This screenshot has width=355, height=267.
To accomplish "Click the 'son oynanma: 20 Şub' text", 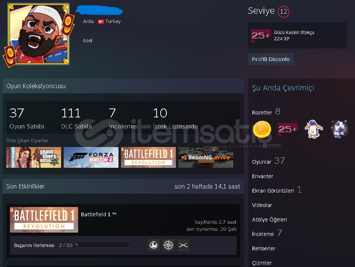I will coord(211,229).
